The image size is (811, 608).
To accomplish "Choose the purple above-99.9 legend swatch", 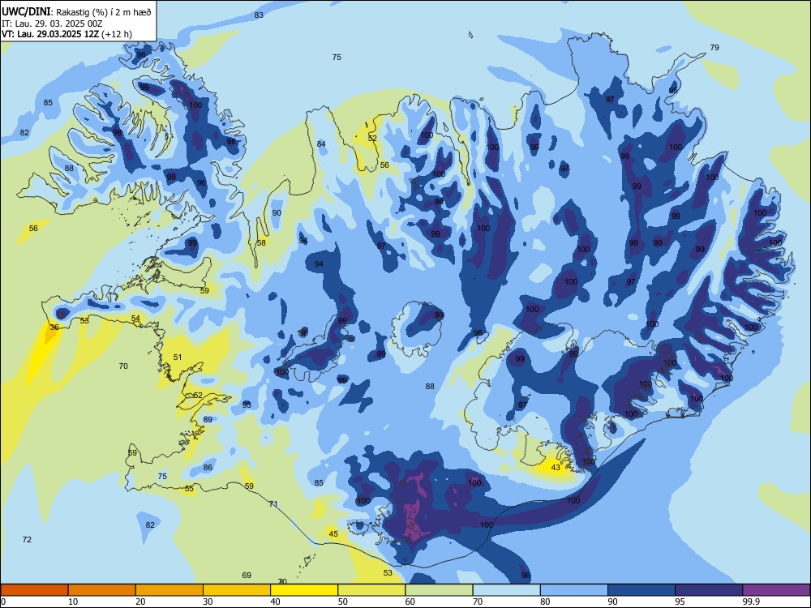I will point(776,590).
